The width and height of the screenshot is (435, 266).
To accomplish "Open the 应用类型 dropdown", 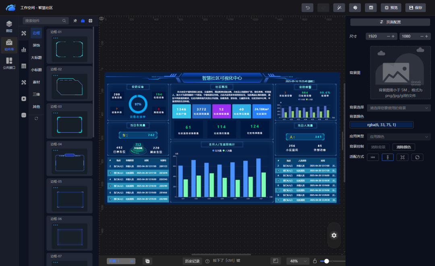I will [x=399, y=137].
